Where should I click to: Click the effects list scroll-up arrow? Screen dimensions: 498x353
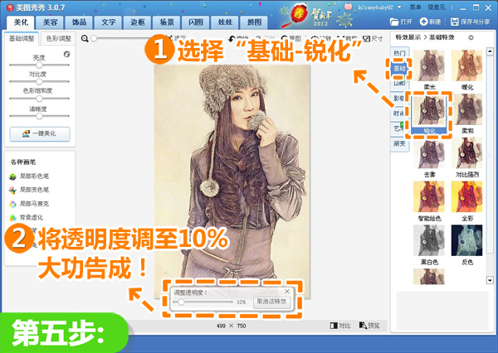coord(490,51)
